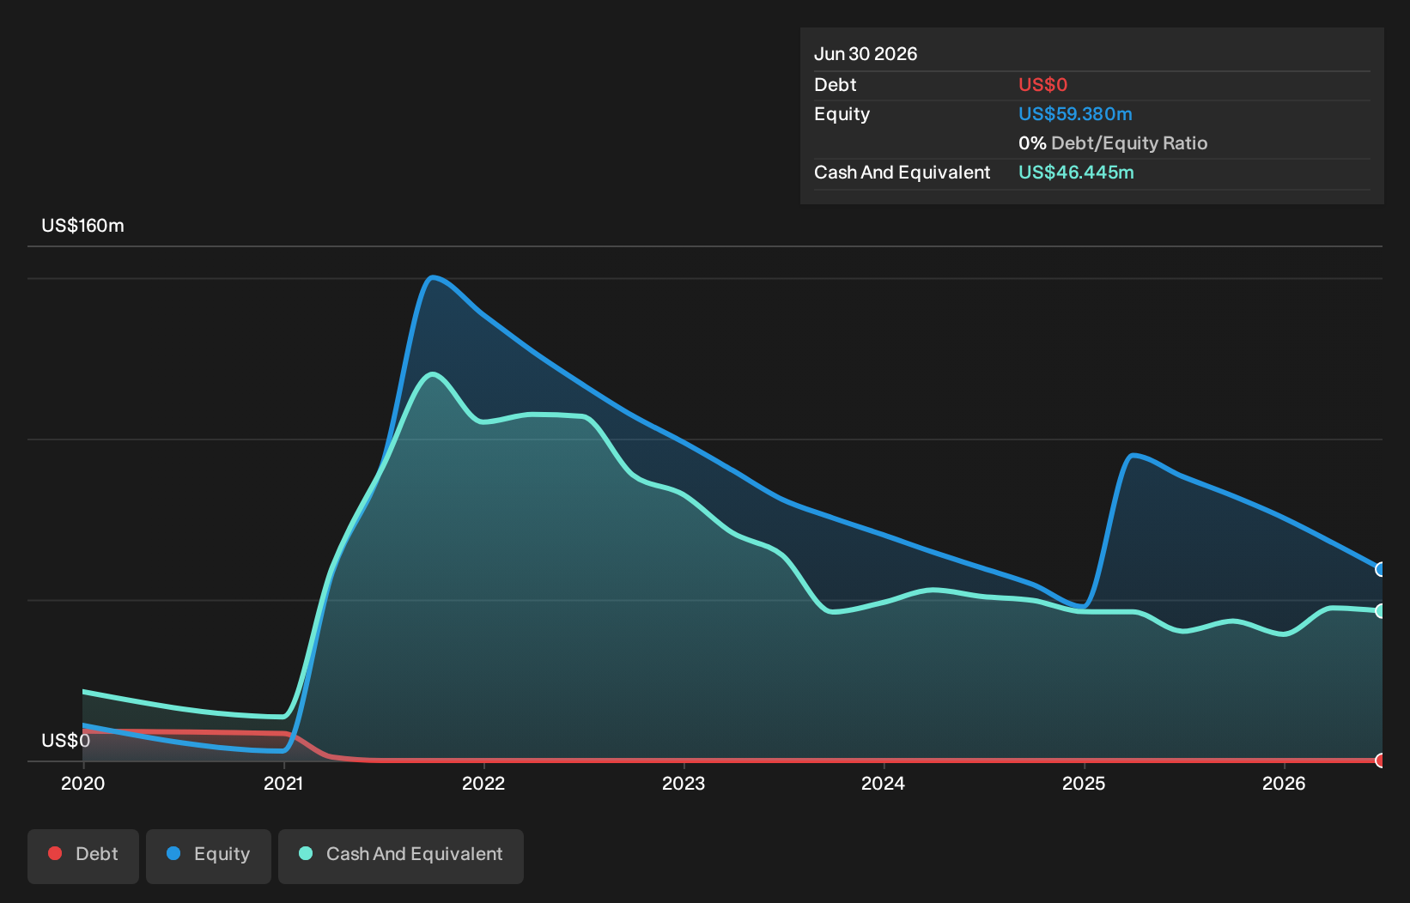Click the Equity value US$59.380m
Viewport: 1410px width, 903px height.
(x=1075, y=114)
